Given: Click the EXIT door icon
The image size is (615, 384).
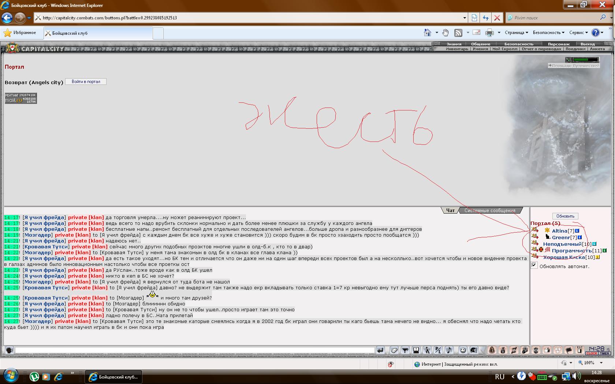Looking at the screenshot, I should tap(579, 350).
